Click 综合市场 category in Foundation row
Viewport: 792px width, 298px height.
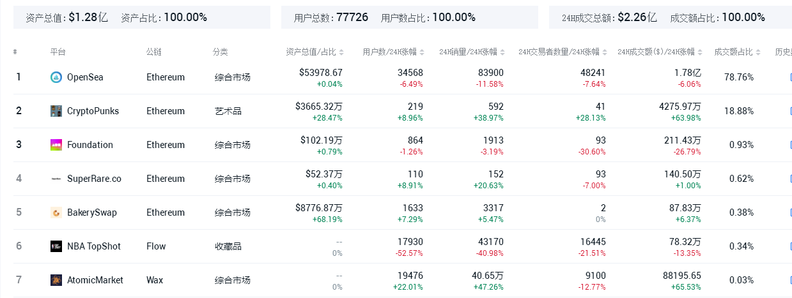coord(233,145)
